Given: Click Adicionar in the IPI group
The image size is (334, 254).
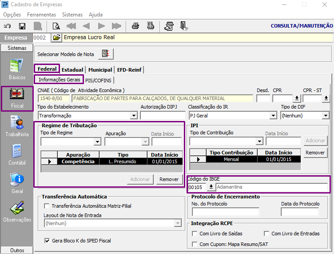Looking at the screenshot, I should 315,141.
